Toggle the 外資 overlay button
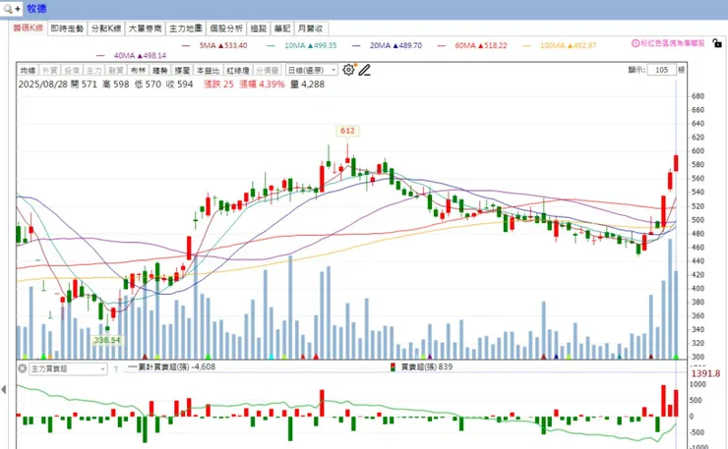 click(x=49, y=70)
